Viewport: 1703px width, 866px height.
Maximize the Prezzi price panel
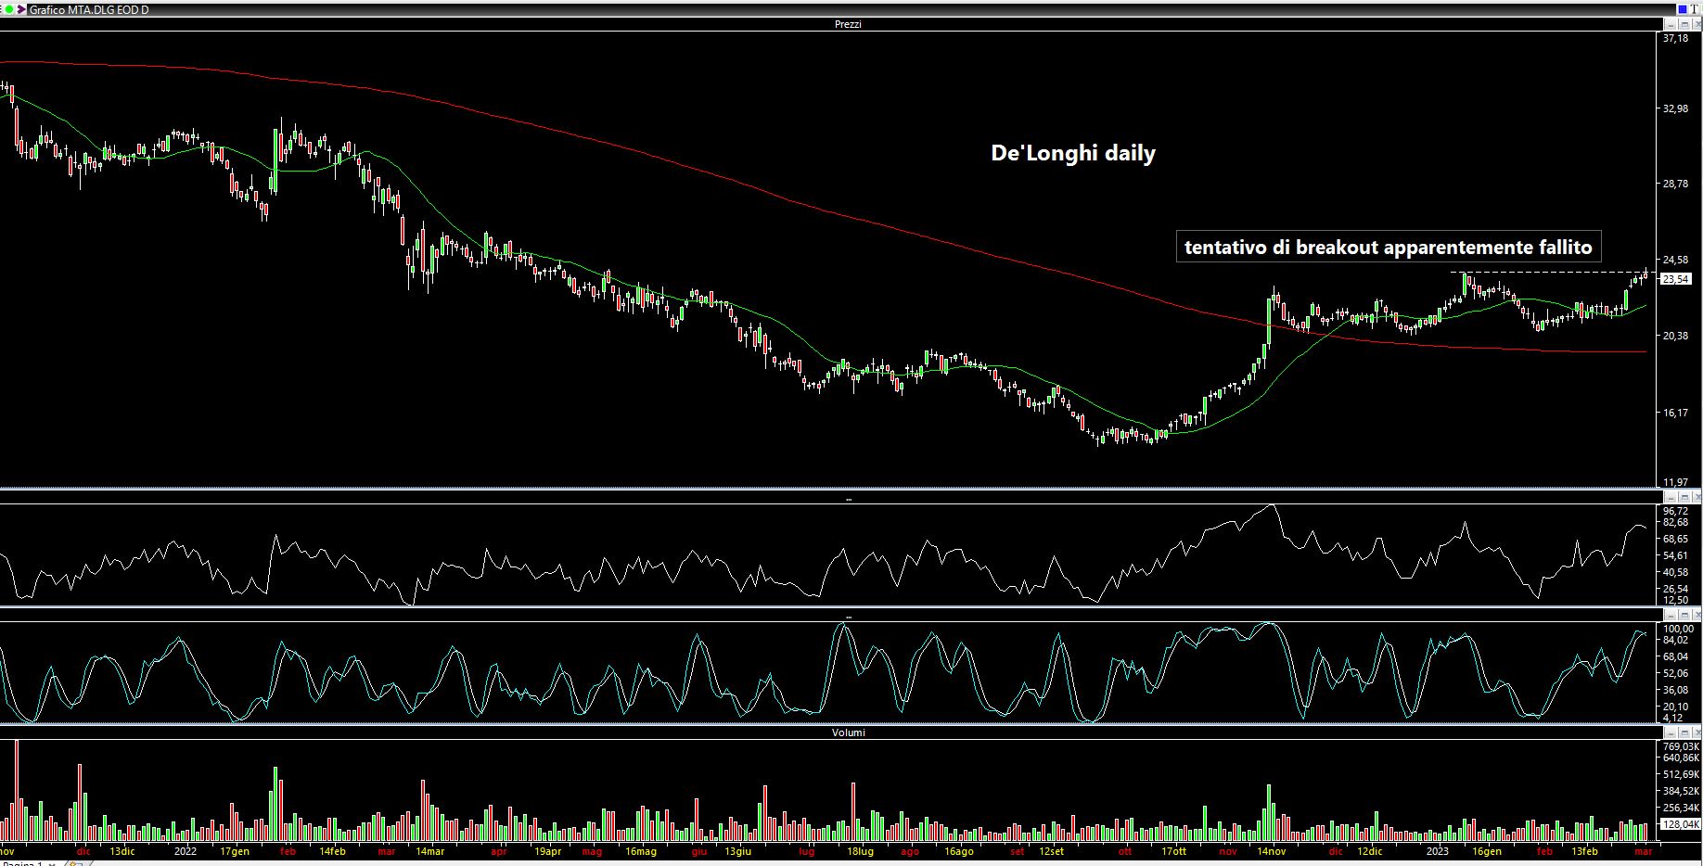1684,24
